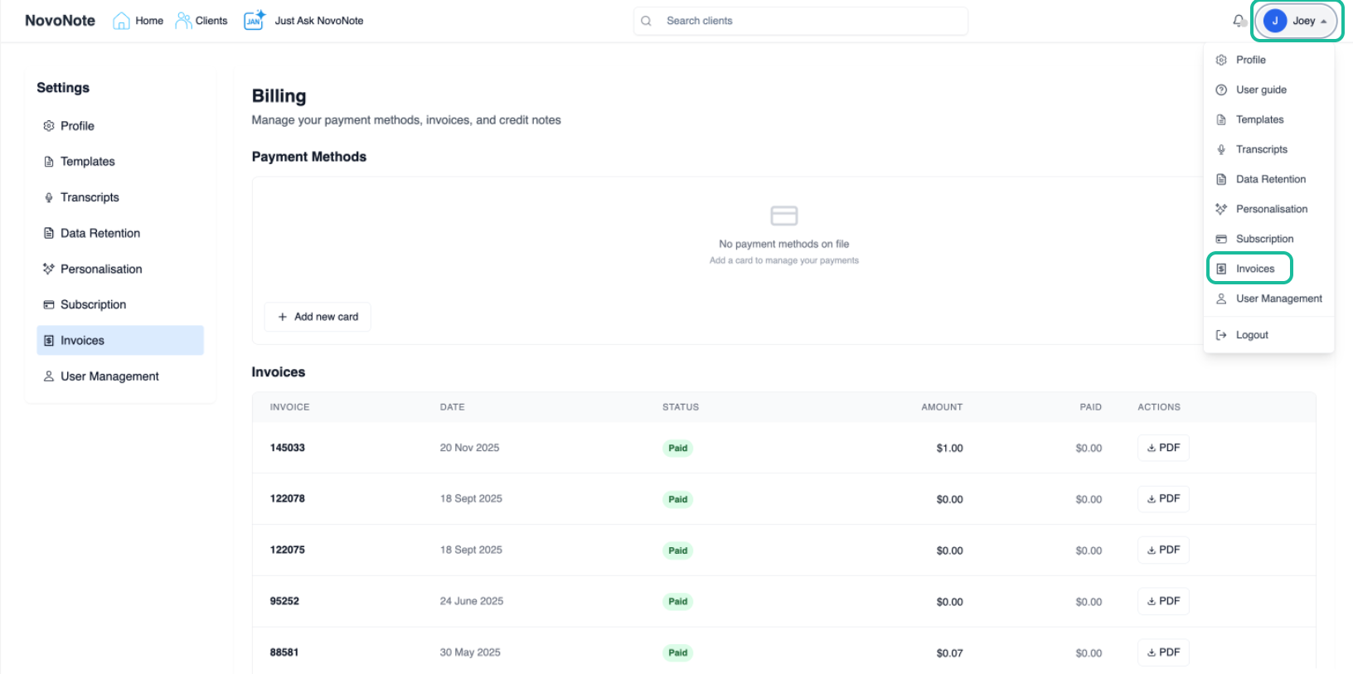Download PDF for invoice 145033

(1163, 448)
